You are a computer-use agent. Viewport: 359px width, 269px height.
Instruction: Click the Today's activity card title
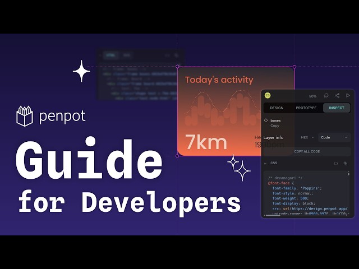(219, 80)
